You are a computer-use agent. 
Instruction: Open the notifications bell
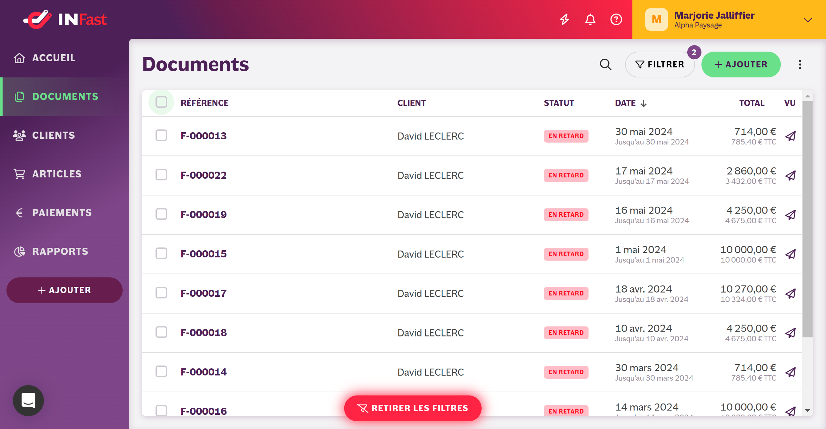[590, 19]
